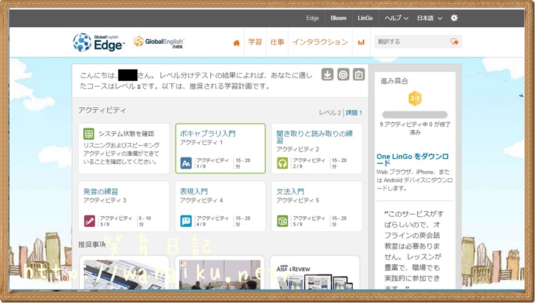Click One LinGo をダウンロード link

[412, 159]
